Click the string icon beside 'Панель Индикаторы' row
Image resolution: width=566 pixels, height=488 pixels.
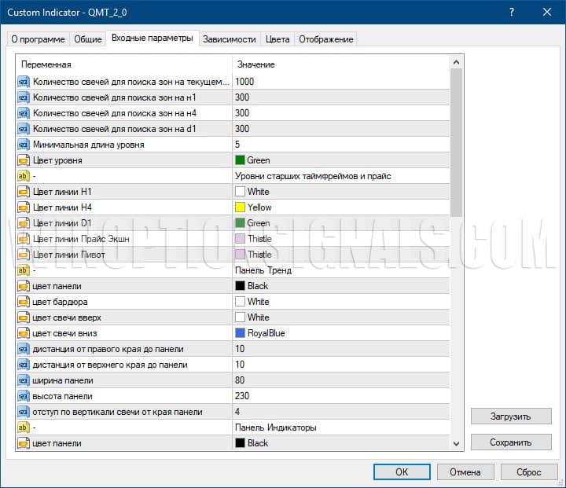coord(23,427)
